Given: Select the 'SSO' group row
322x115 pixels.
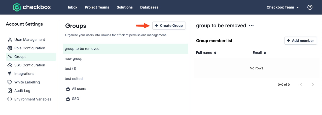Looking at the screenshot, I should pos(125,99).
